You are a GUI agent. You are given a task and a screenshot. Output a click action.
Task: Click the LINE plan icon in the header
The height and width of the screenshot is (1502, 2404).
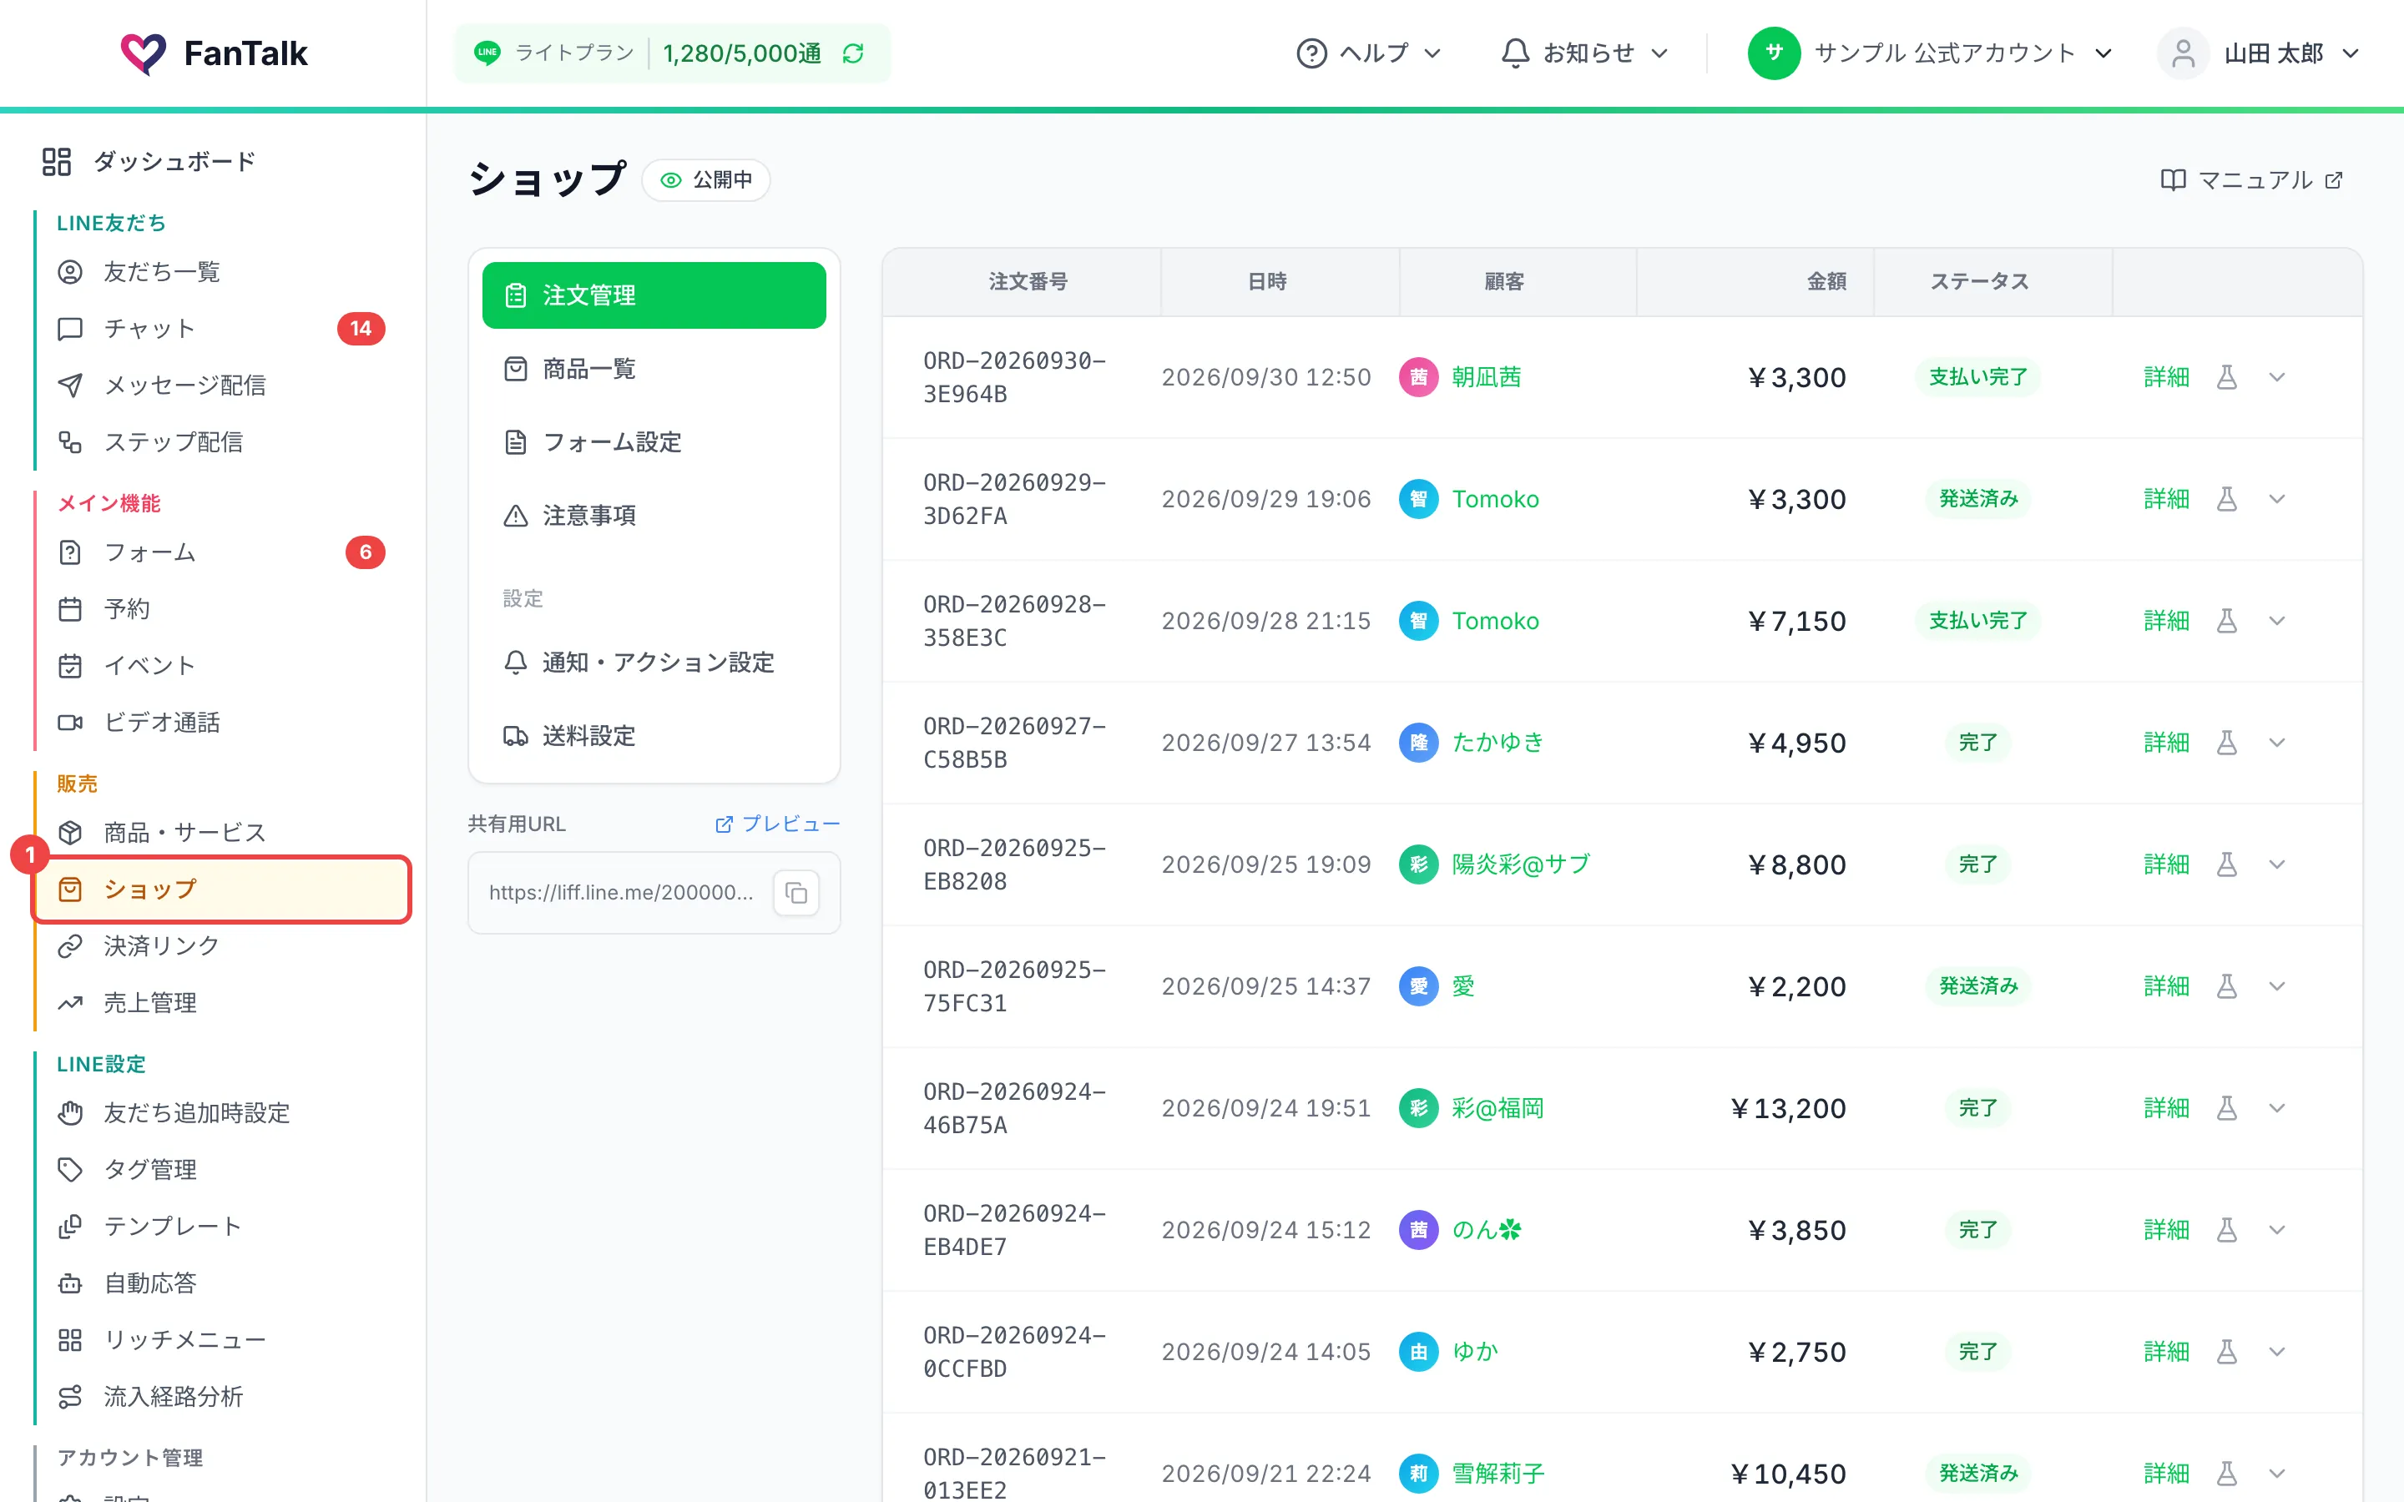pyautogui.click(x=487, y=53)
